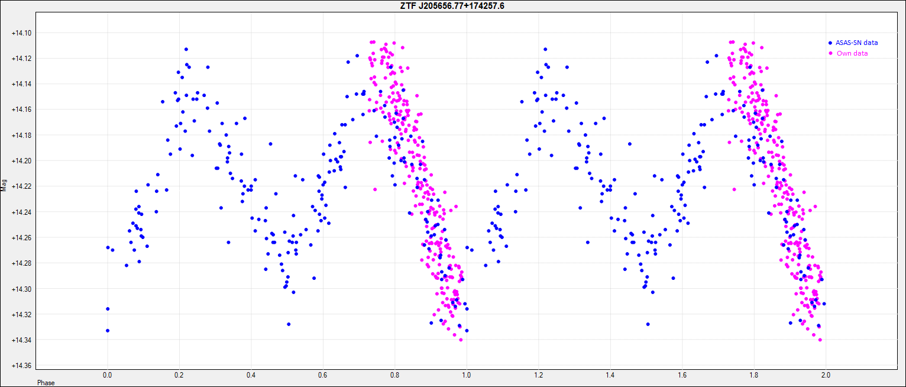Click the +14.36 y-axis tick label
This screenshot has height=387, width=906.
[x=22, y=366]
